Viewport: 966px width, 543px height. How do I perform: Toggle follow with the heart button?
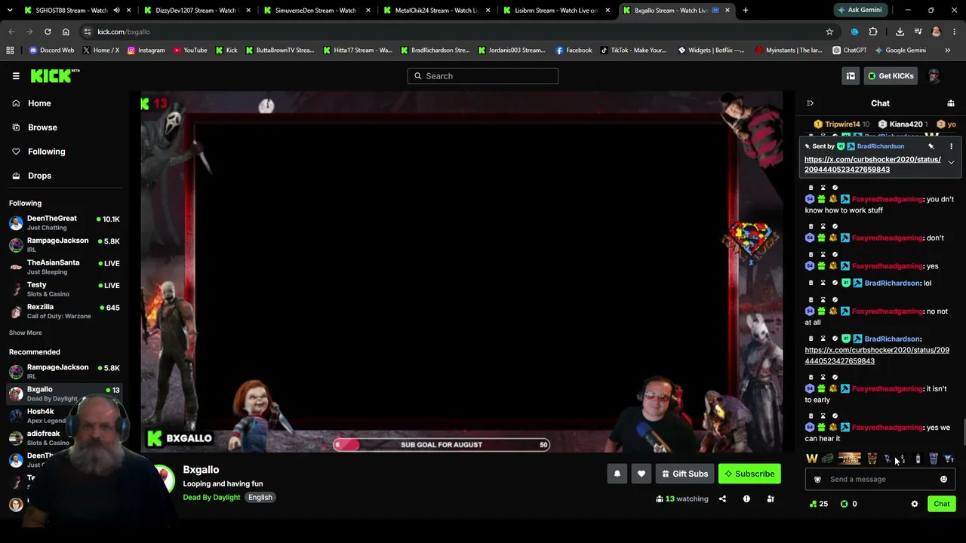(x=641, y=474)
